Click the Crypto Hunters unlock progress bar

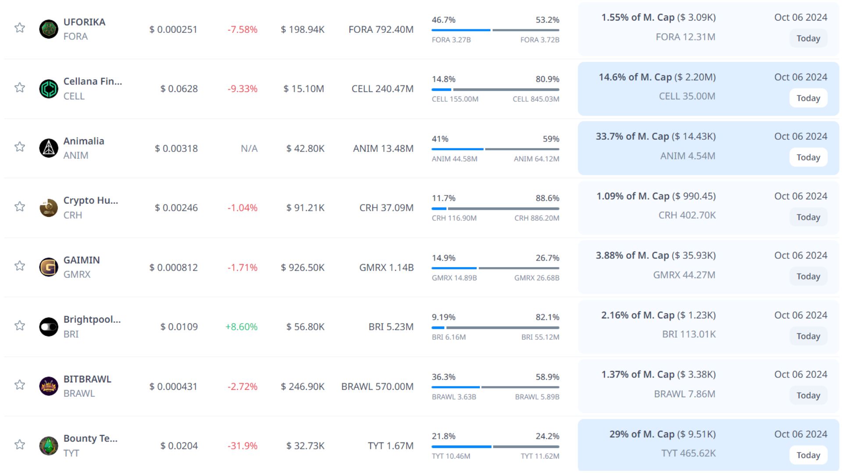point(495,208)
